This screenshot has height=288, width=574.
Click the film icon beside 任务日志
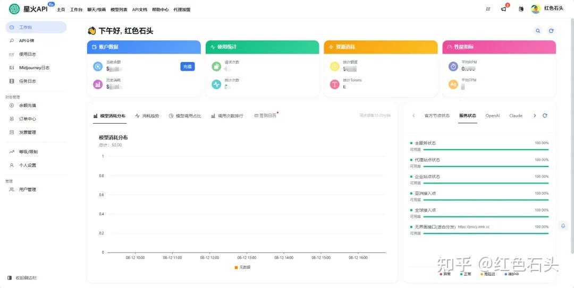12,81
